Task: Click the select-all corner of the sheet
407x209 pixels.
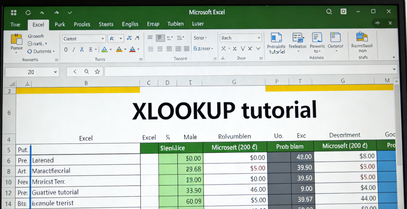Action: tap(12, 84)
